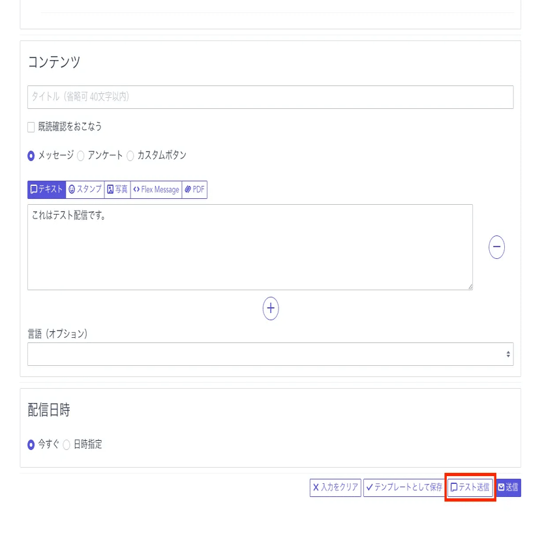Select the カスタムボタン radio option
Image resolution: width=542 pixels, height=542 pixels.
[130, 155]
